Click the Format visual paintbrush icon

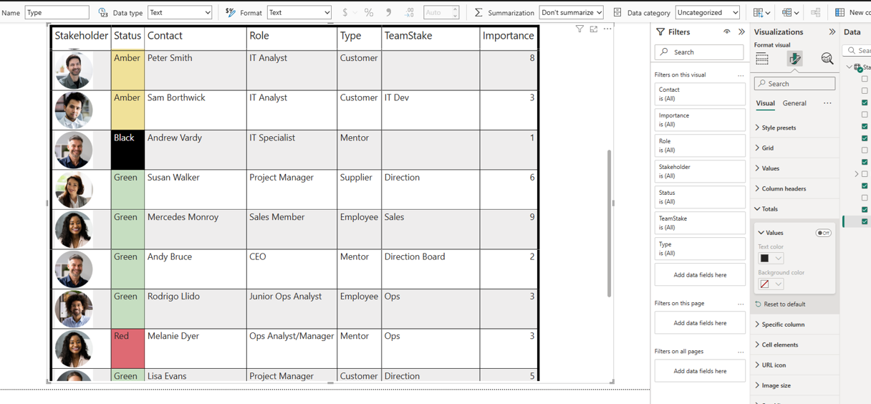(794, 59)
